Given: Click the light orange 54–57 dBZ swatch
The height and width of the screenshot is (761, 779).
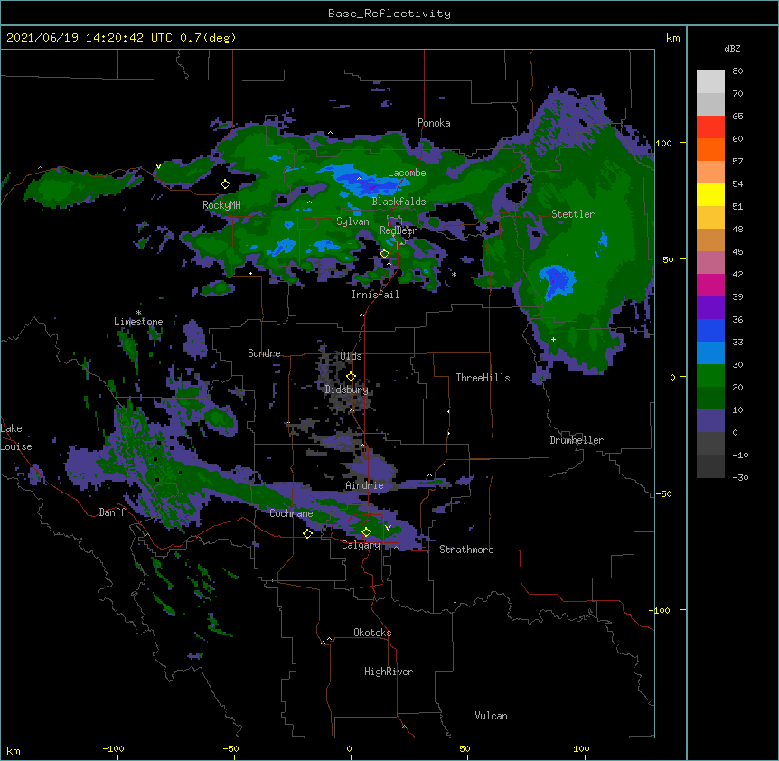Looking at the screenshot, I should click(x=710, y=173).
